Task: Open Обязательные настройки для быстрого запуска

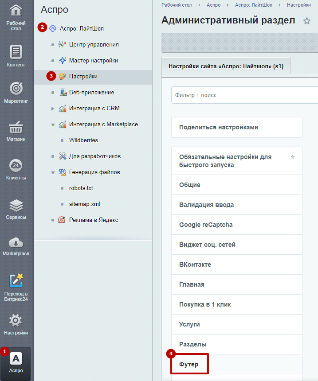Action: coord(237,161)
